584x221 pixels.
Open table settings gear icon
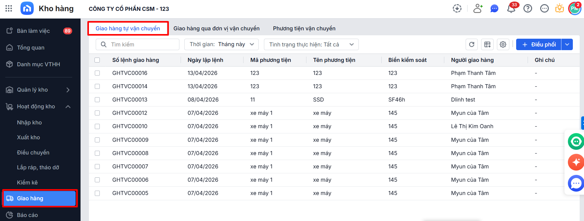point(503,44)
